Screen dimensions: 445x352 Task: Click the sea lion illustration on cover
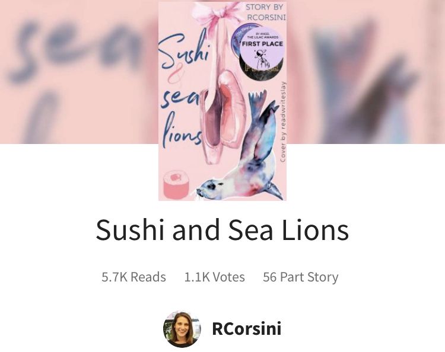click(x=241, y=148)
